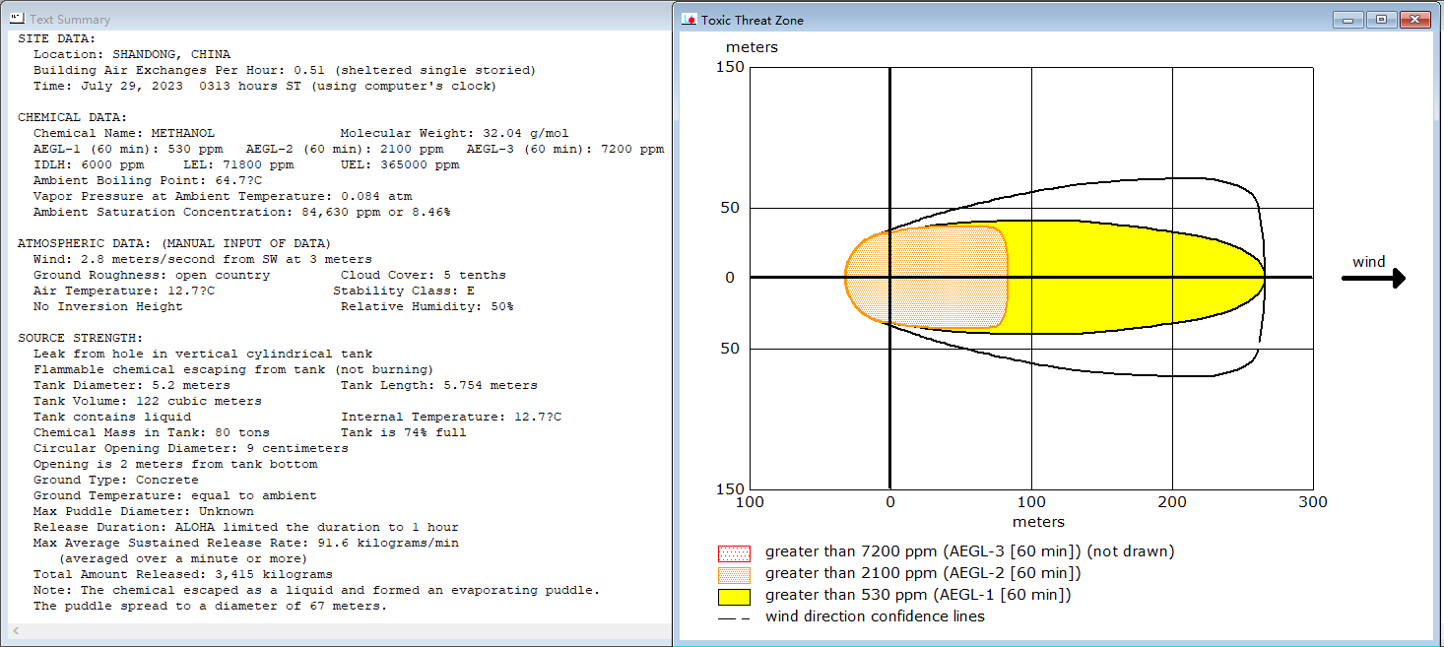Minimize the Toxic Threat Zone window

[1347, 19]
